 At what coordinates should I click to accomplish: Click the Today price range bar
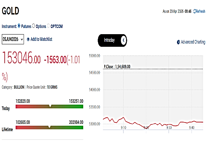pos(49,106)
